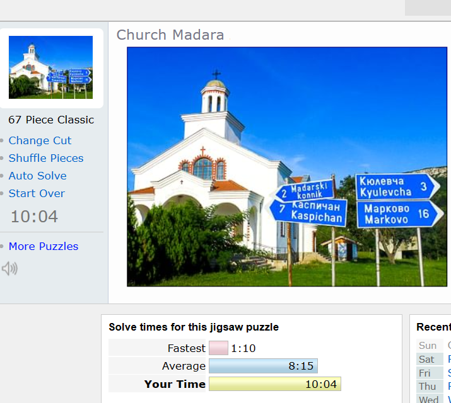Image resolution: width=451 pixels, height=403 pixels.
Task: Select the Fri row in Recent list
Action: click(x=433, y=373)
